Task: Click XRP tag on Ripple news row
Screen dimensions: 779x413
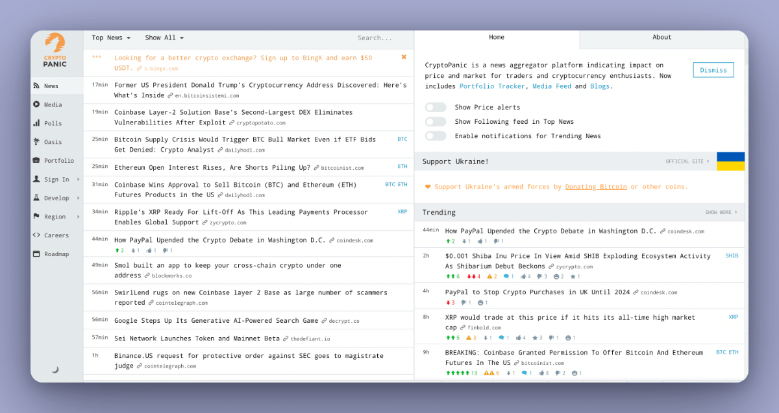Action: [402, 212]
